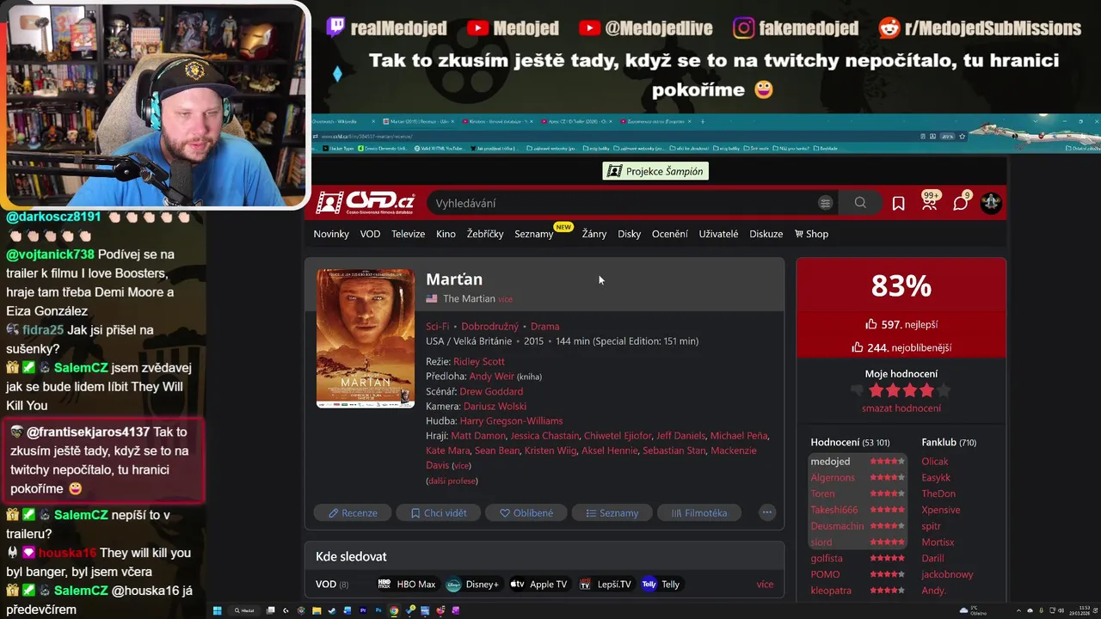The height and width of the screenshot is (619, 1101).
Task: Open the Kino menu
Action: (x=446, y=234)
